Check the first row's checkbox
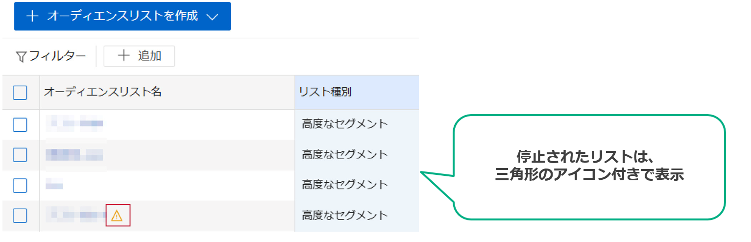751x242 pixels. pyautogui.click(x=20, y=125)
